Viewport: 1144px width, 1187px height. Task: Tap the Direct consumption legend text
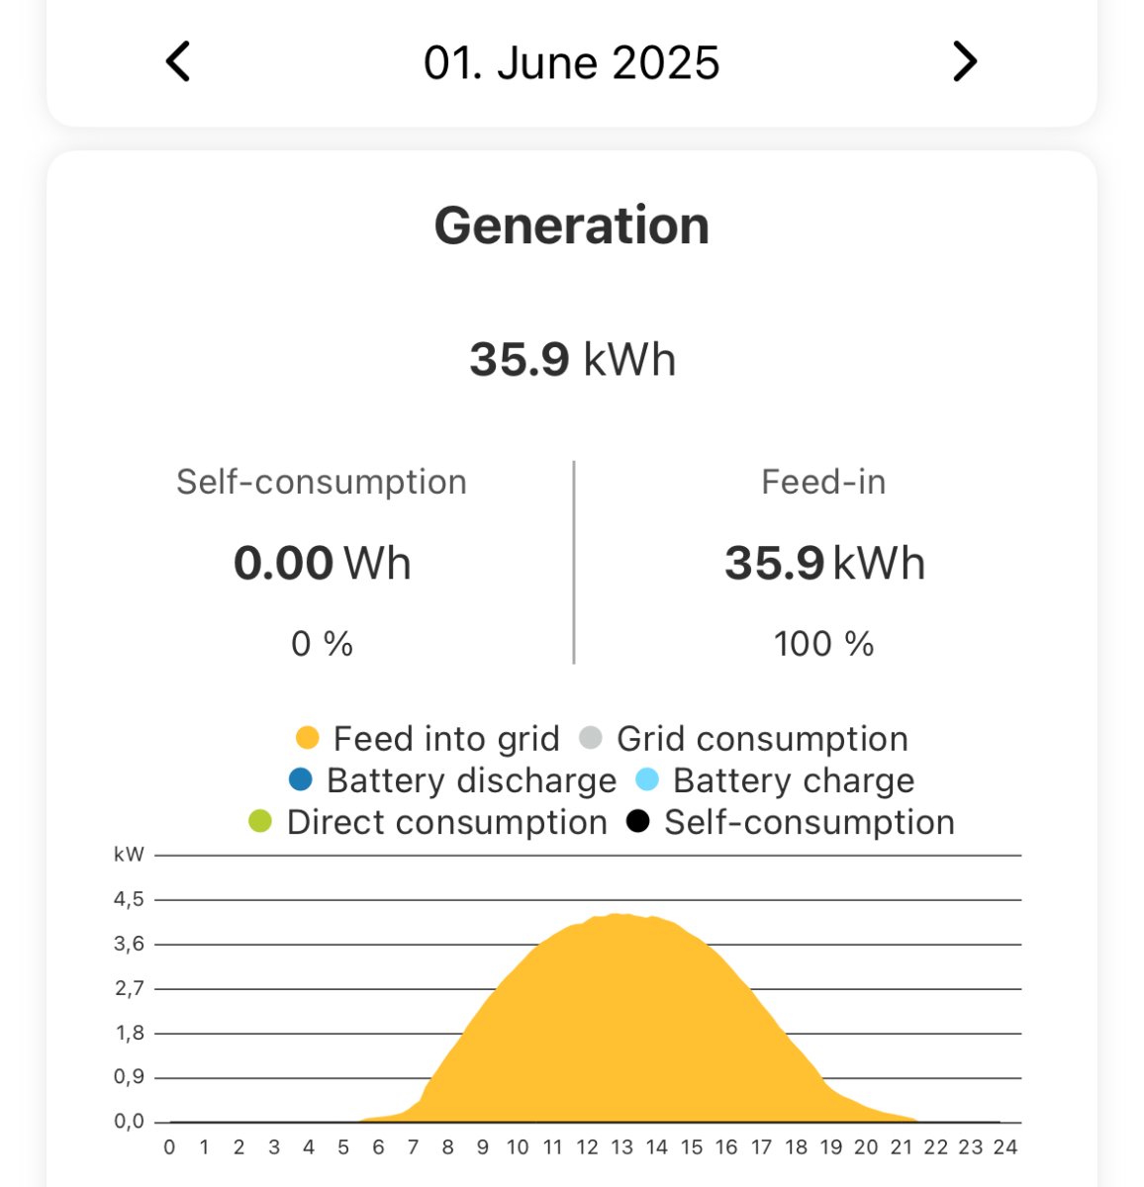point(446,823)
